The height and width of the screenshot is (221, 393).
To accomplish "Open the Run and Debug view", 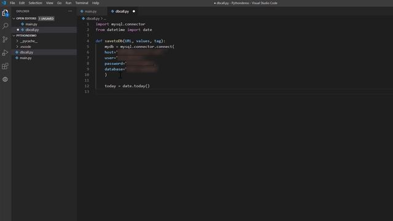I will tap(6, 53).
